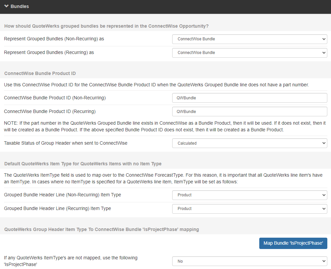331x269 pixels.
Task: Click 'Represent Grouped Bundles (Non-Recurring) as' label
Action: pyautogui.click(x=54, y=39)
